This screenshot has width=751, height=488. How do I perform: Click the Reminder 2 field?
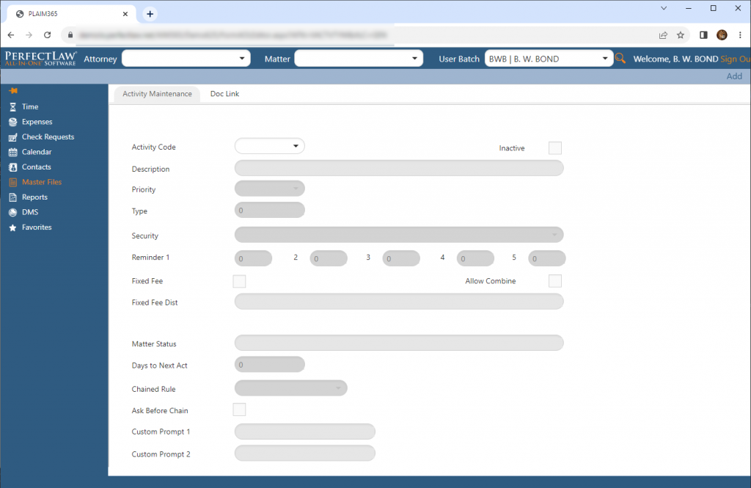click(x=329, y=258)
